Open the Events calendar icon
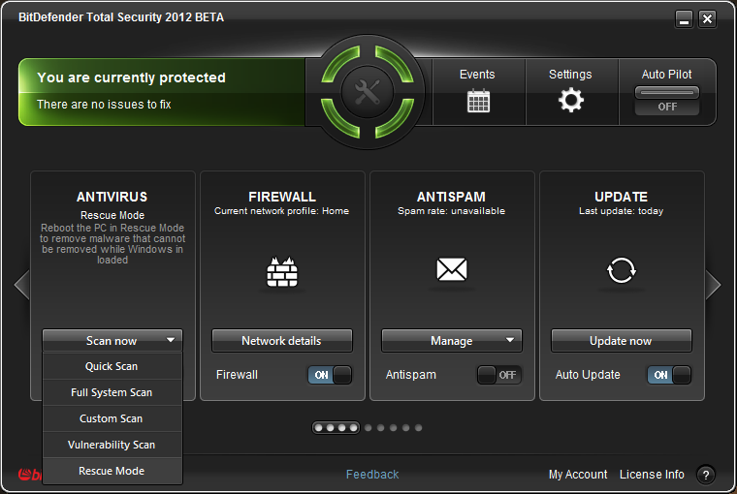Screen dimensions: 737x494 477,101
